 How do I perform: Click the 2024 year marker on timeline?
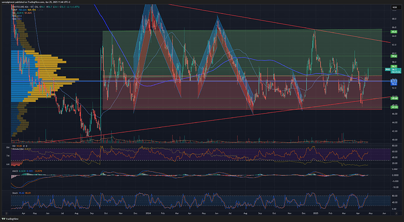point(148,213)
